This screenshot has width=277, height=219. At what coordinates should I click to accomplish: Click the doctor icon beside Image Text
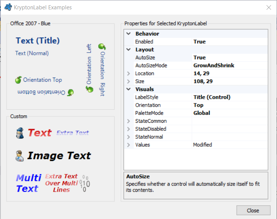tap(19, 156)
